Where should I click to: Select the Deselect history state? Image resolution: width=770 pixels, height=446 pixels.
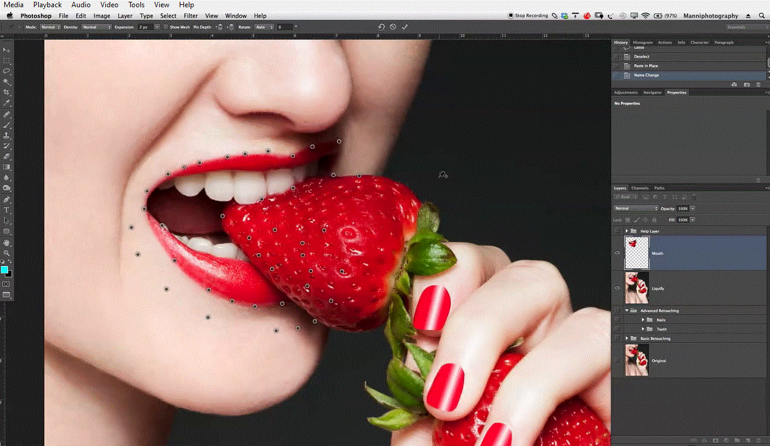(x=641, y=56)
